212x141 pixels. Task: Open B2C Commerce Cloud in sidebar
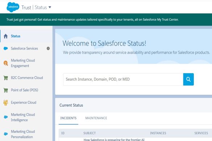click(27, 78)
